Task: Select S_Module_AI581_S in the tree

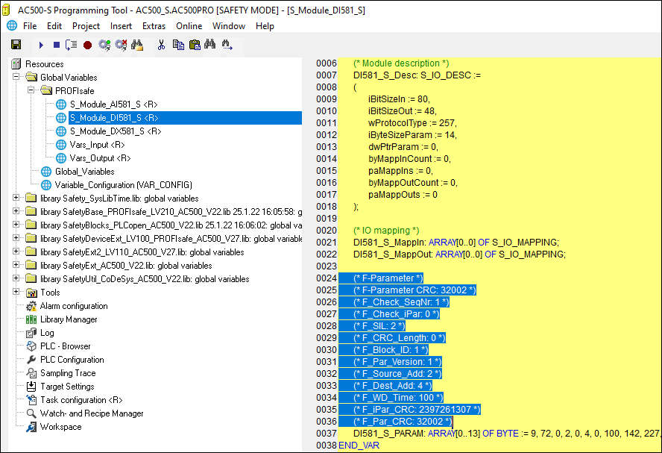Action: click(113, 104)
